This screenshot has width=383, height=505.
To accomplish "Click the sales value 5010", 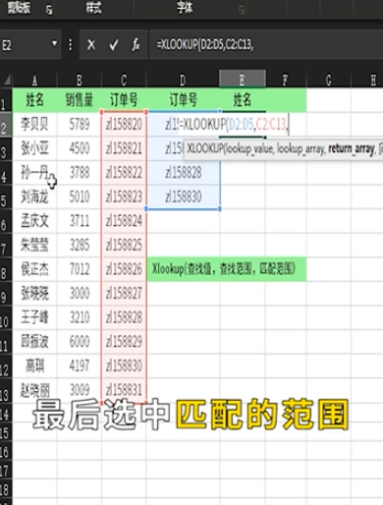I will click(x=80, y=196).
